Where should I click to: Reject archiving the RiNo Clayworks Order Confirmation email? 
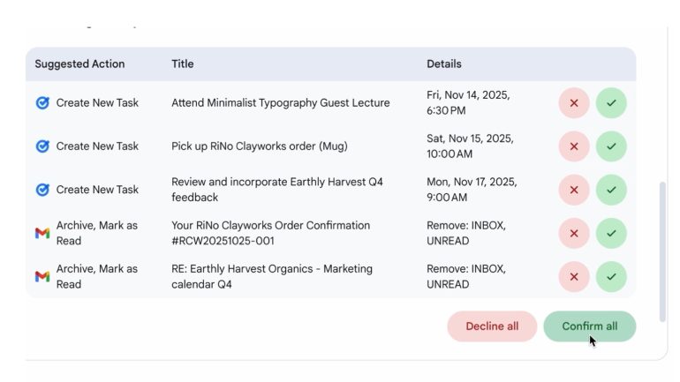[x=574, y=233]
